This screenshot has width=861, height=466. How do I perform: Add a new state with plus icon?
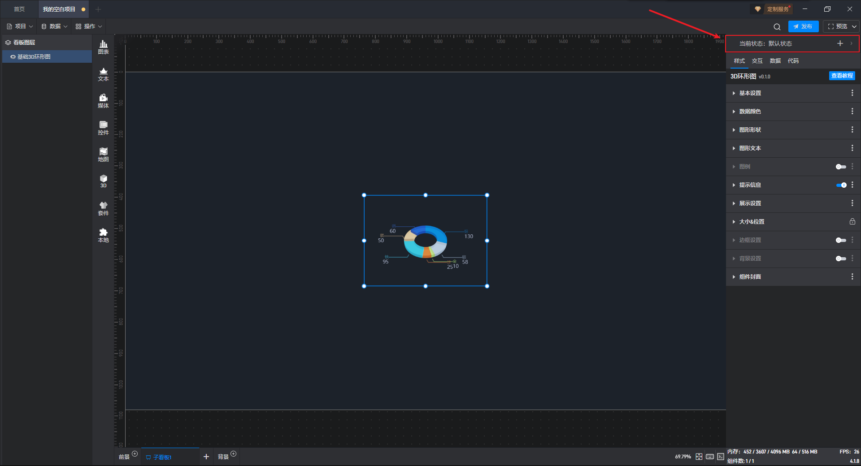coord(840,43)
